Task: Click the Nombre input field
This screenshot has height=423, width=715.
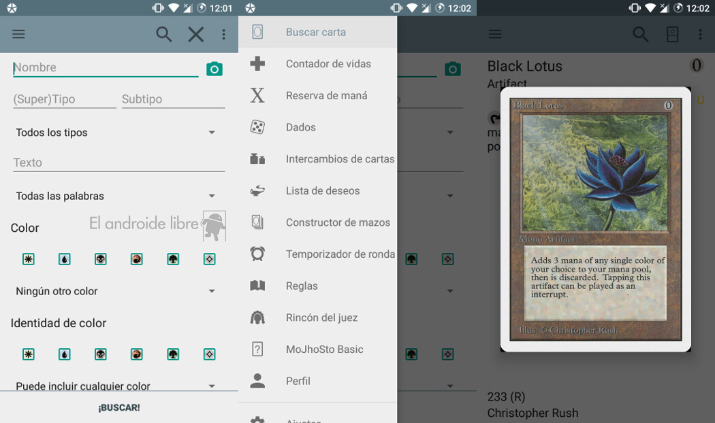Action: pos(106,67)
